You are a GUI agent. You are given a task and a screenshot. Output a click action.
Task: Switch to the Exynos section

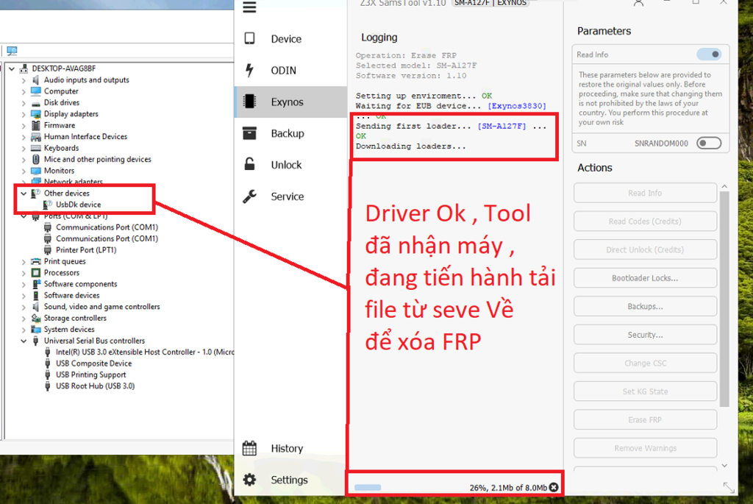(290, 102)
